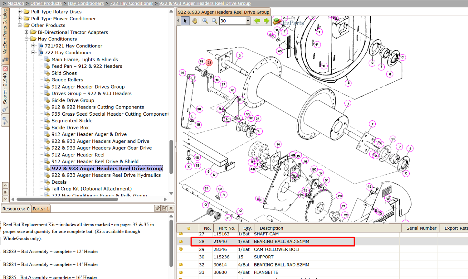Click Other Products breadcrumb link
Viewport: 468px width, 279px height.
[x=46, y=3]
